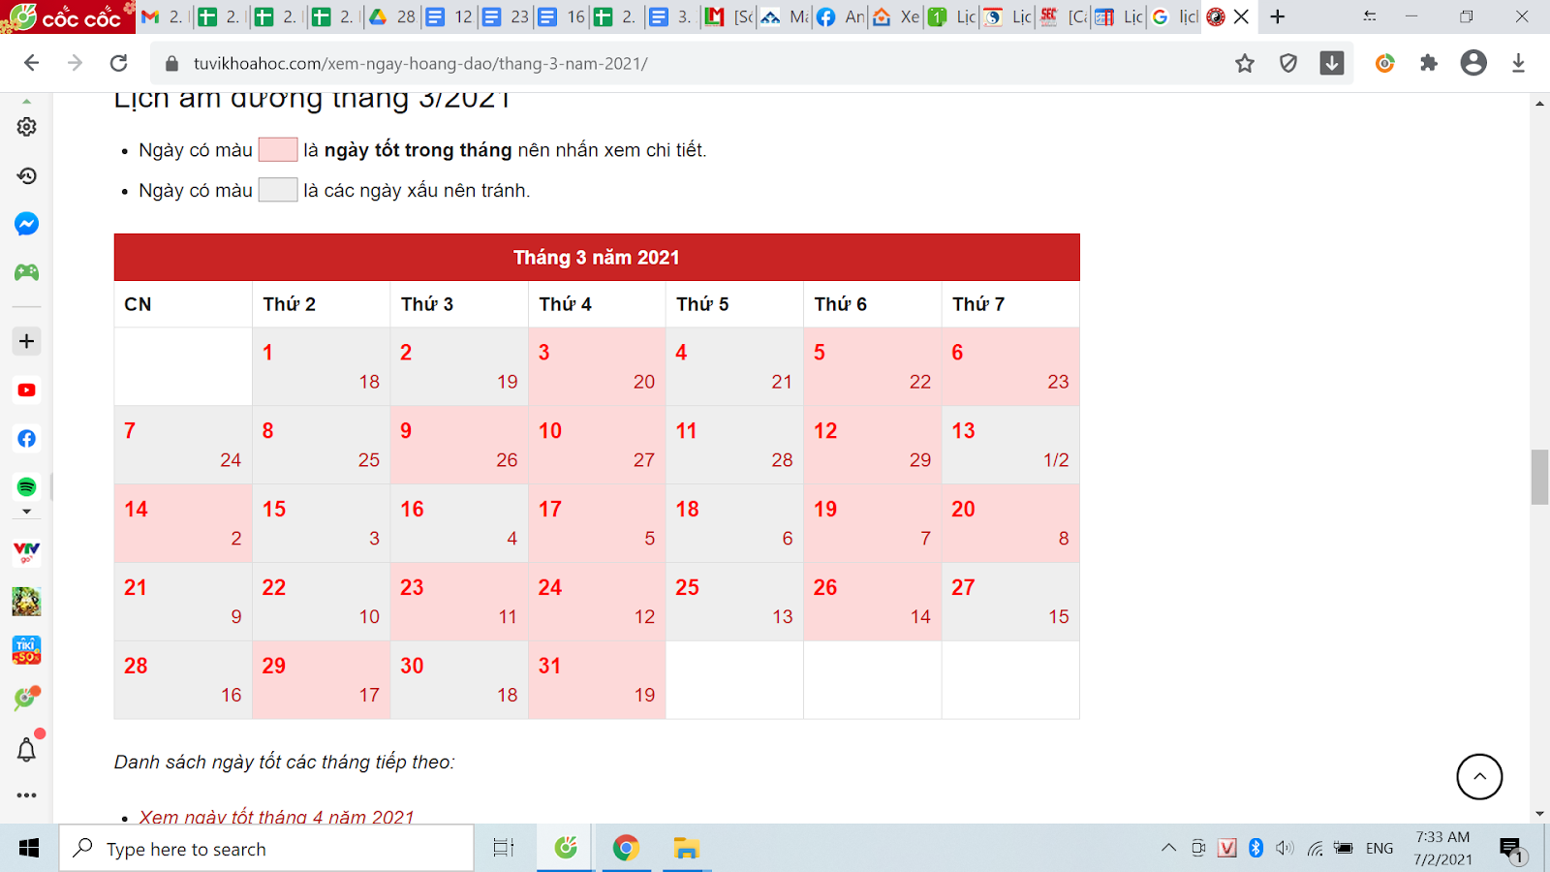
Task: Click the notification bell in sidebar
Action: point(26,749)
